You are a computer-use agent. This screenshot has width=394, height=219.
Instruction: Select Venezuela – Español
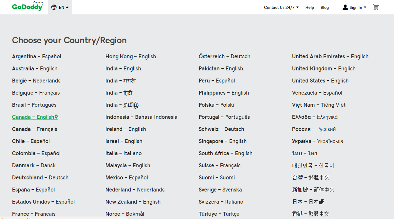(317, 93)
